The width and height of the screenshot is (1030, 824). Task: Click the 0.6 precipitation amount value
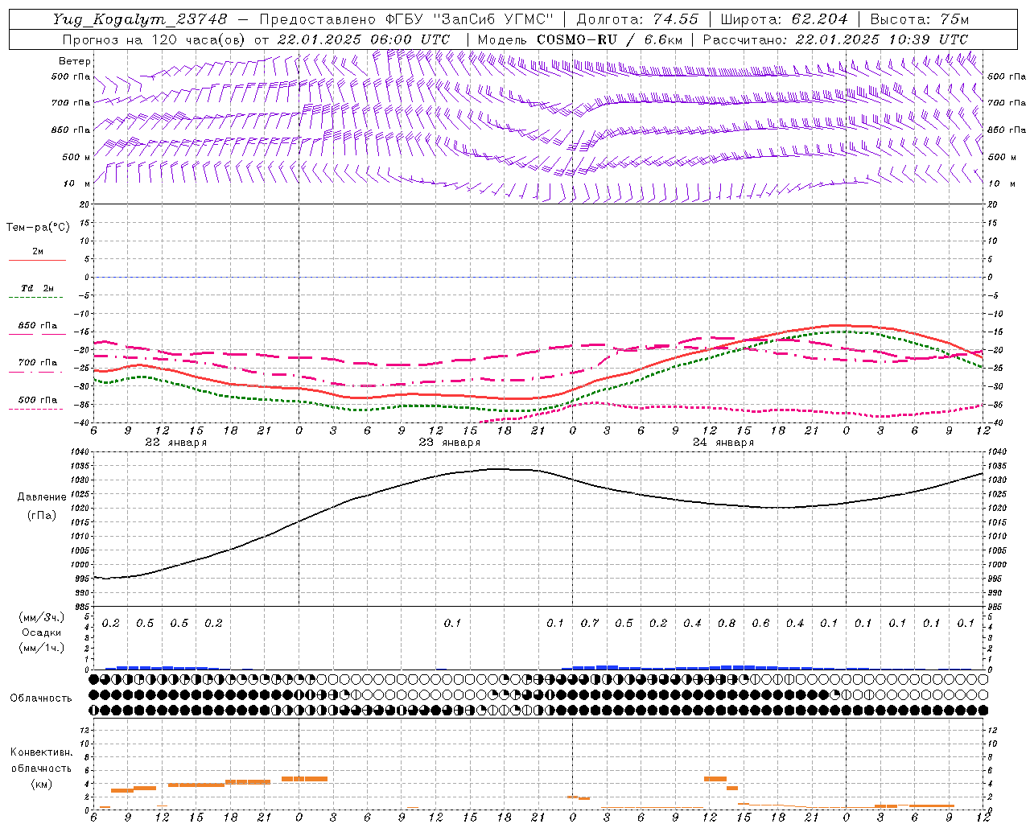[760, 624]
